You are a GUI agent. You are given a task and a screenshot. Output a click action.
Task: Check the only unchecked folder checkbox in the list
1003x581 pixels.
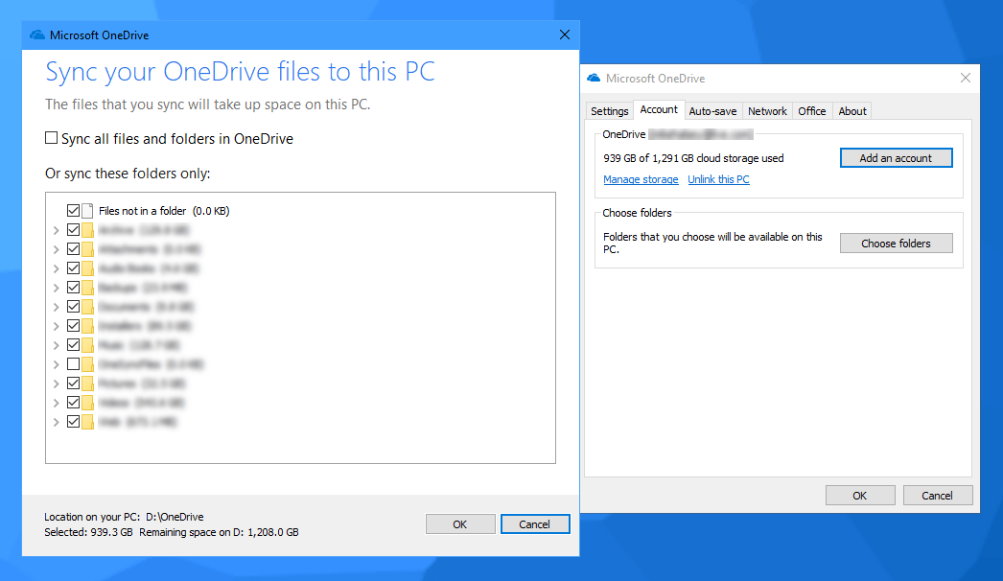pyautogui.click(x=73, y=364)
